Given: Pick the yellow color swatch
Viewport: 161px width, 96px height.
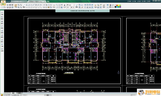Looking at the screenshot, I should (119, 5).
